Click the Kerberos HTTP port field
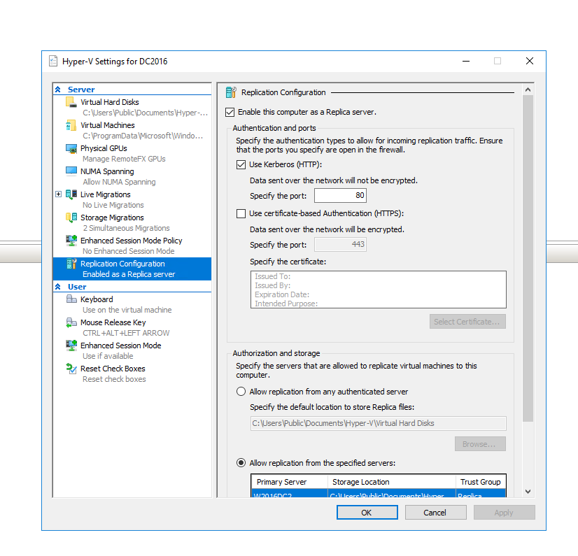 point(340,196)
